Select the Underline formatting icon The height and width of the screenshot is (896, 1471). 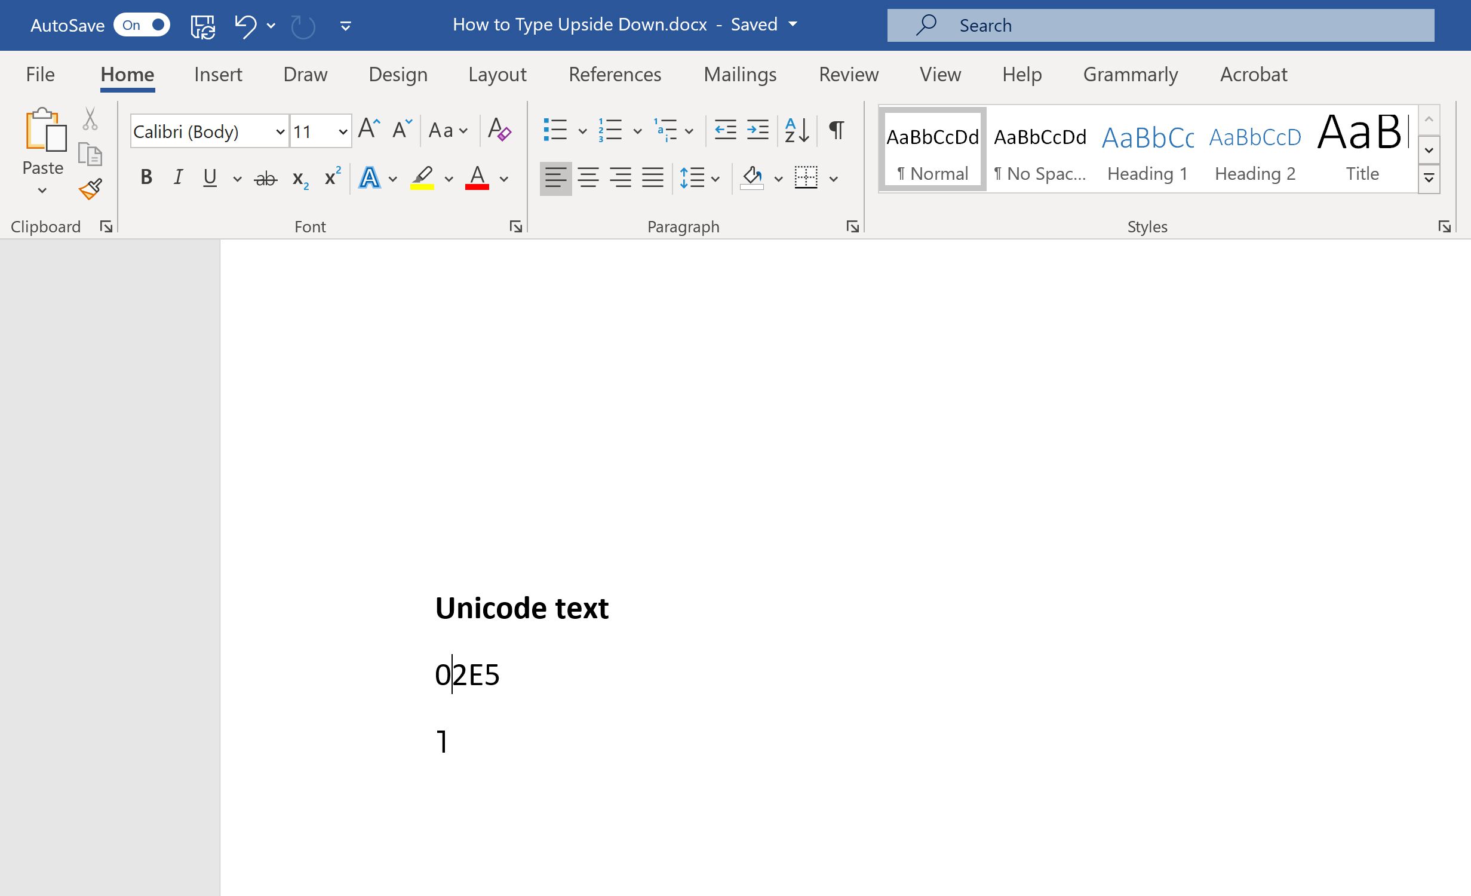208,176
